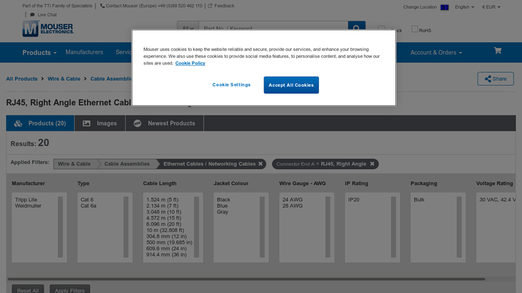Screen dimensions: 522x293
Task: Select Cat 6a in the Type list
Action: [88, 206]
